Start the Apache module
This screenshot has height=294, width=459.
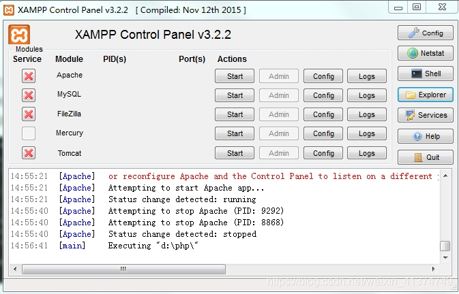point(235,76)
